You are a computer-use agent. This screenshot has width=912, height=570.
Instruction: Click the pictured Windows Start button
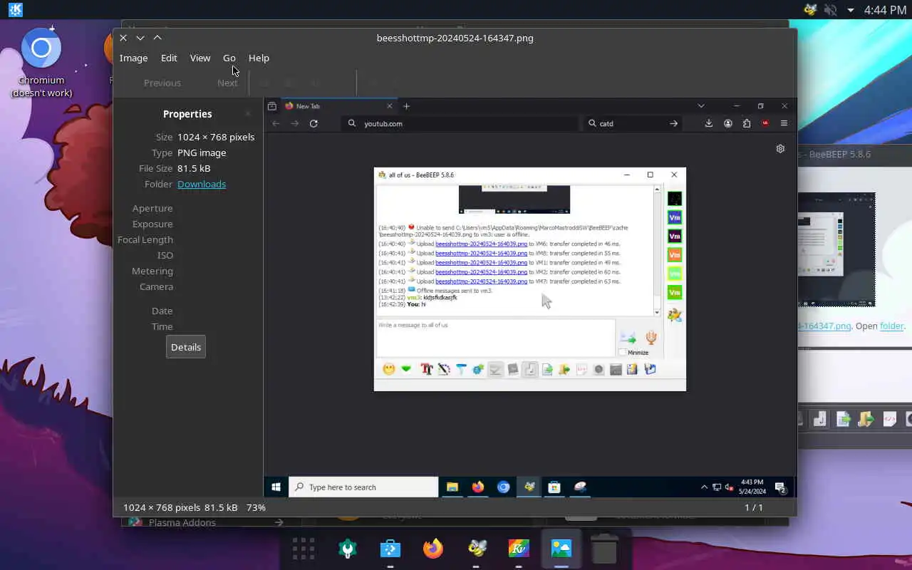pos(276,487)
